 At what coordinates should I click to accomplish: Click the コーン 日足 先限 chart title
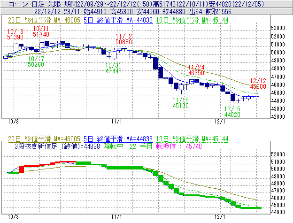click(x=28, y=4)
